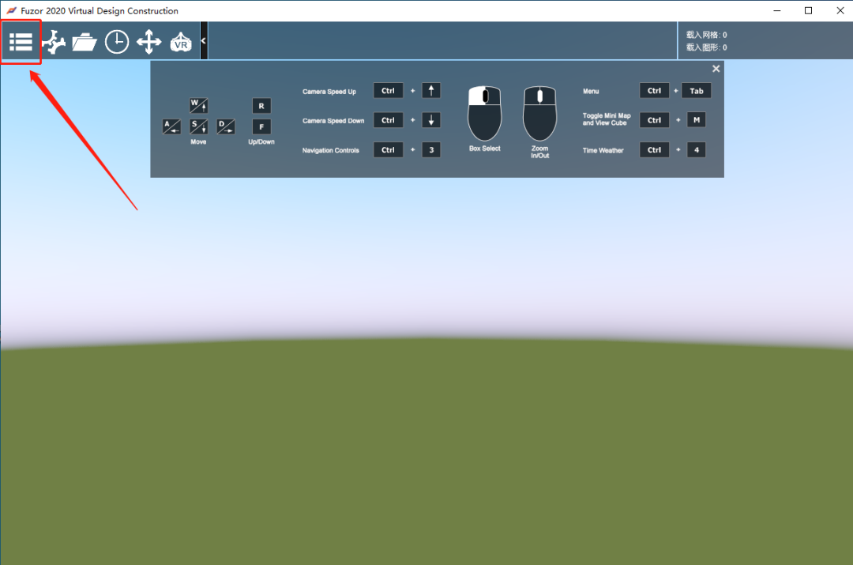Screen dimensions: 853x565
Task: Click the Toggle Mini Map and View Cube label
Action: pos(607,119)
